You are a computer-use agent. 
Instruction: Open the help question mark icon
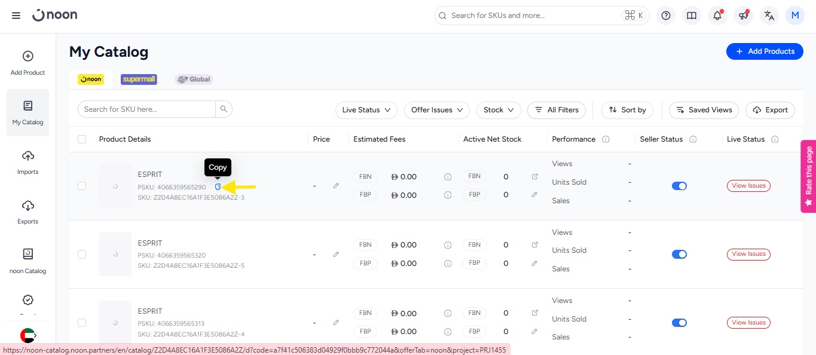(x=666, y=16)
